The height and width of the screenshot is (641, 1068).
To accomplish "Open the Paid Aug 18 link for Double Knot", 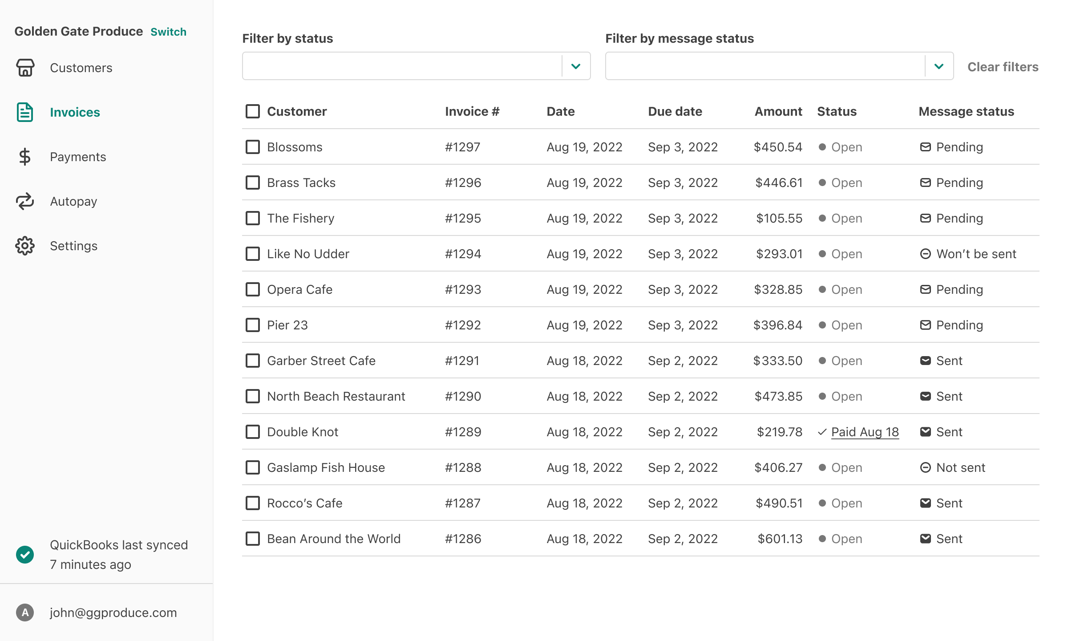I will [865, 431].
